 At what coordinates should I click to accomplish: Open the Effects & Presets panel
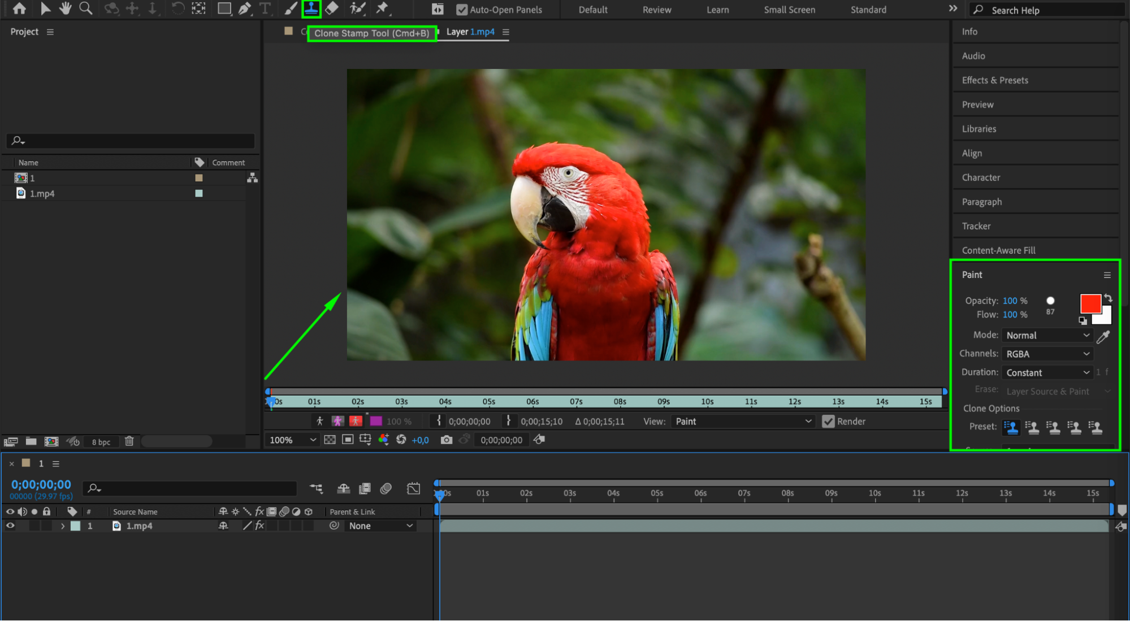994,80
